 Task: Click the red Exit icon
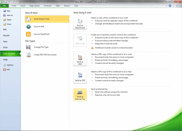point(5,69)
